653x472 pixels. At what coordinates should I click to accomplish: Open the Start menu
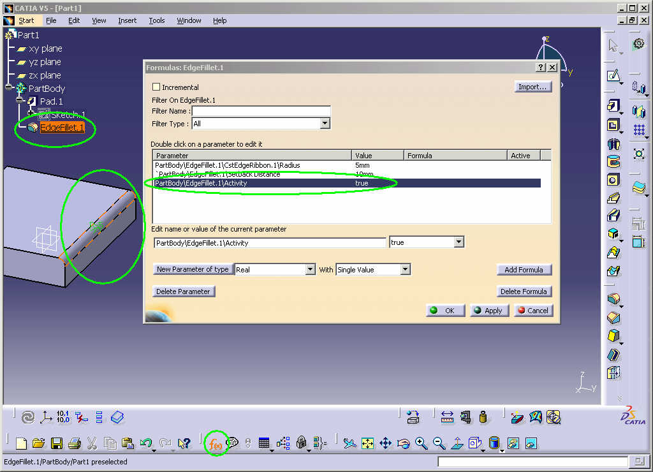pyautogui.click(x=26, y=20)
